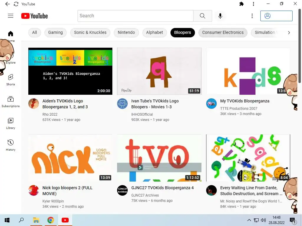This screenshot has width=302, height=226.
Task: Select the Alphabet filter chip
Action: tap(155, 32)
